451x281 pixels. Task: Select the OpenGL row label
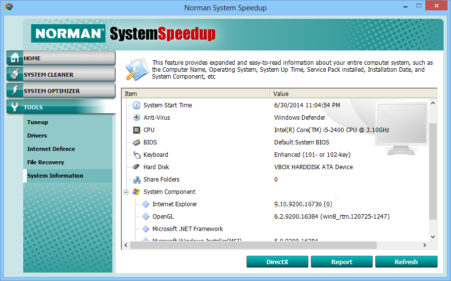coord(163,216)
